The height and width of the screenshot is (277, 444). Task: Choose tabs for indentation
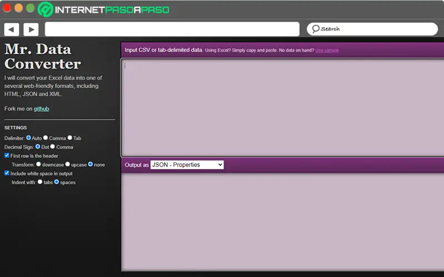coord(40,182)
